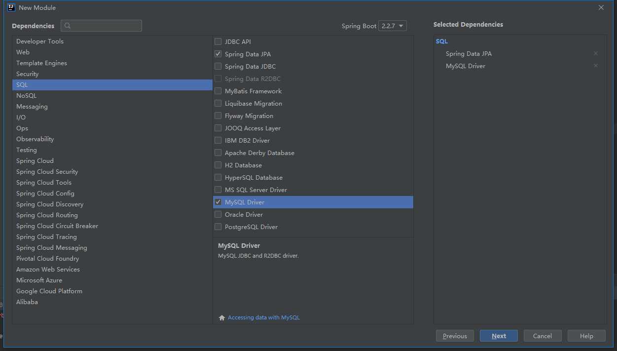617x351 pixels.
Task: Enable HyperSQL Database checkbox
Action: (218, 177)
